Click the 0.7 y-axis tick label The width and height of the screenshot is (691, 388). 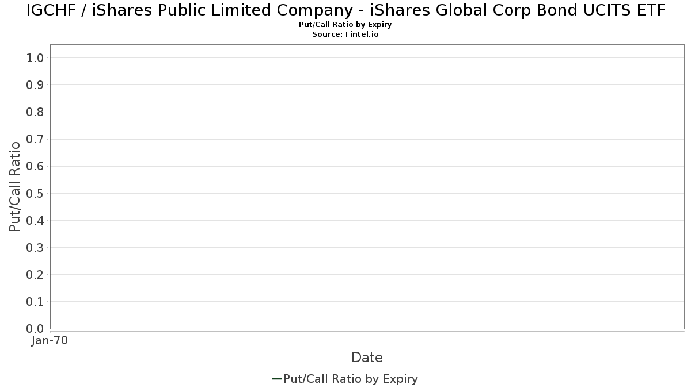coord(35,139)
